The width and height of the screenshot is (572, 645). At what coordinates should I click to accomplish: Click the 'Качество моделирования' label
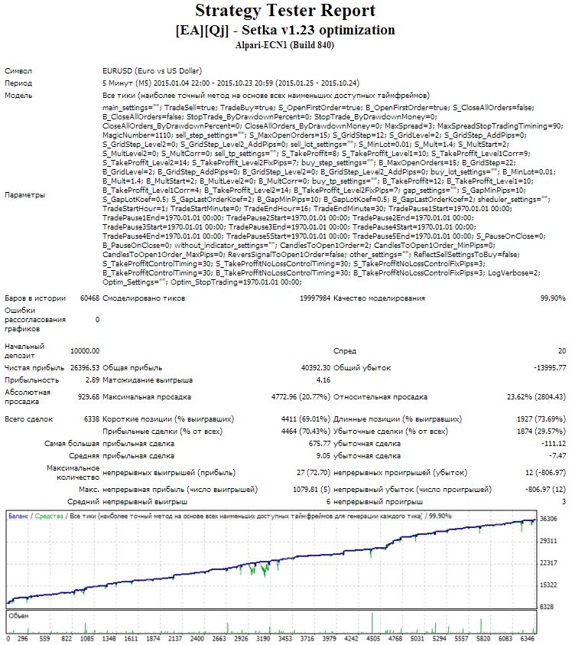pos(379,298)
